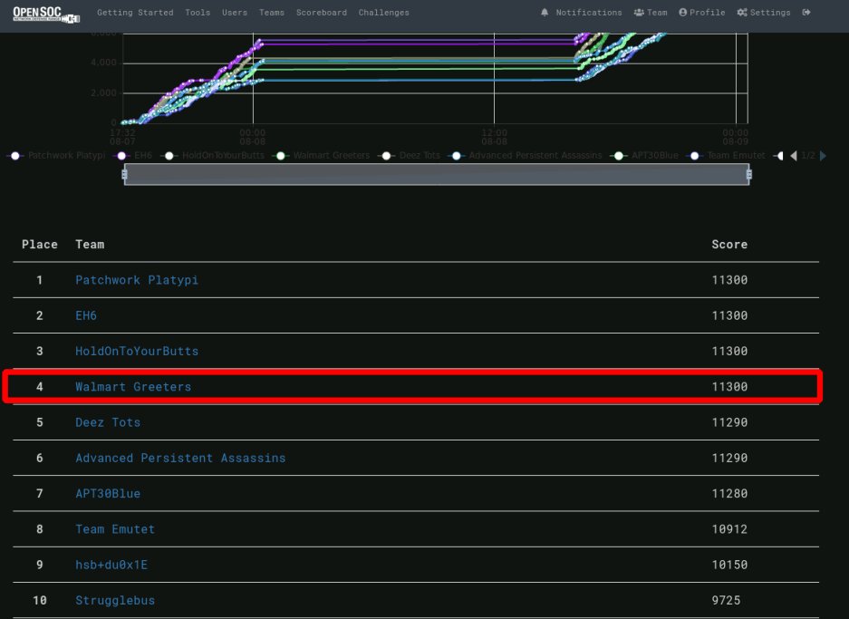Image resolution: width=849 pixels, height=619 pixels.
Task: Click the chart data zoom bar
Action: [437, 174]
